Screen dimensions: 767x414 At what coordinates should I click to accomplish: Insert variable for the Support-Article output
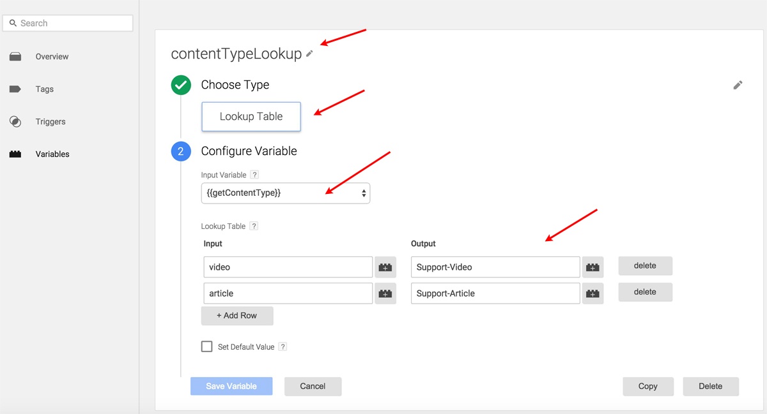[593, 293]
